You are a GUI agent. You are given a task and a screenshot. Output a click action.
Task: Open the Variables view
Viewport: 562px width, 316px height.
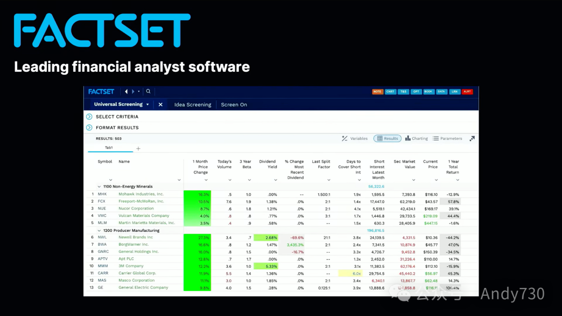click(355, 138)
